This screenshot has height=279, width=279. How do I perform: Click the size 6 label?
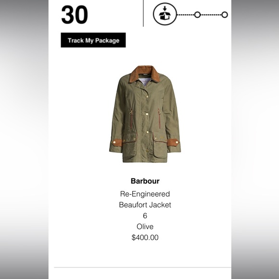click(x=145, y=216)
